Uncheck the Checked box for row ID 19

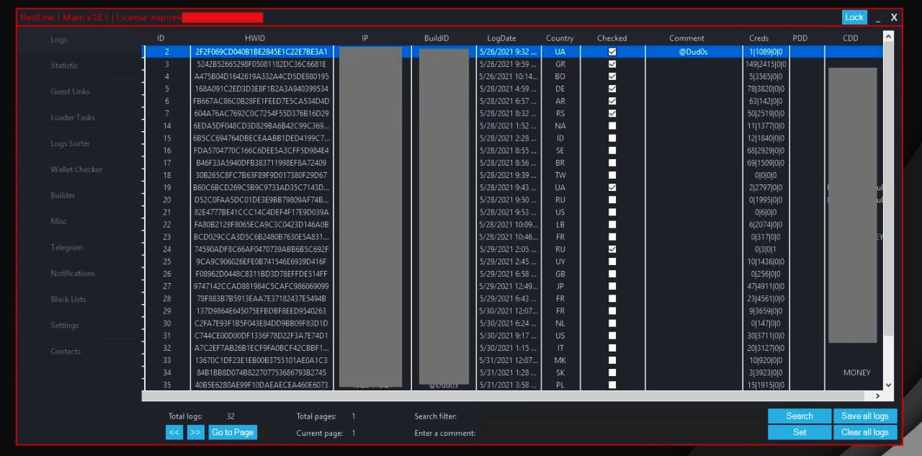[x=612, y=187]
